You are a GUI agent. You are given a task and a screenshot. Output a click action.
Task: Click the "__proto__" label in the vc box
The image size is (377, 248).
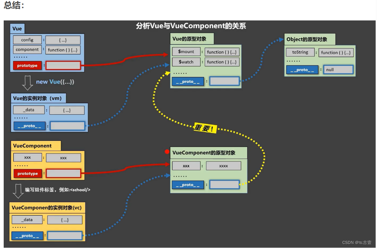(x=28, y=236)
